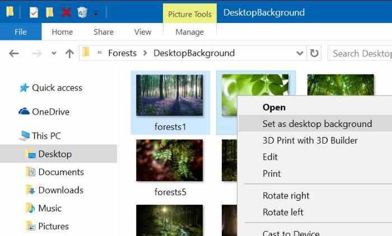Screen dimensions: 392x236
Task: Open Music in the navigation pane
Action: pyautogui.click(x=50, y=208)
